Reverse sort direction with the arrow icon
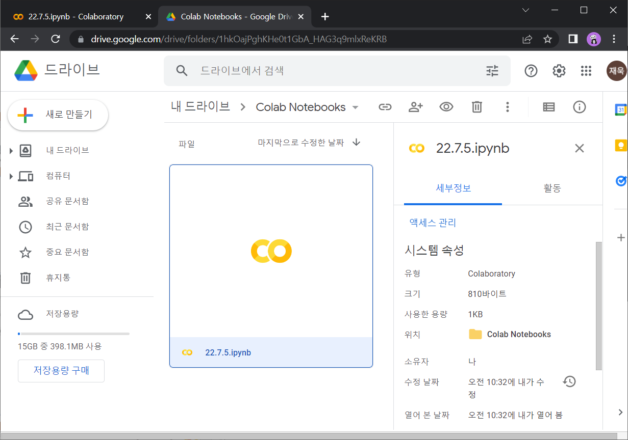 pyautogui.click(x=357, y=143)
